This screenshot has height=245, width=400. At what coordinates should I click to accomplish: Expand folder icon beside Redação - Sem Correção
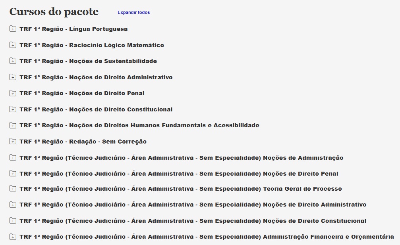(13, 142)
